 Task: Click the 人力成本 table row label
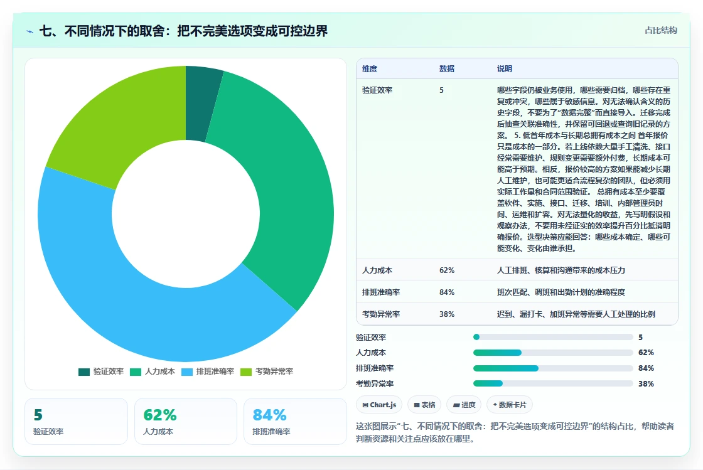pos(377,270)
